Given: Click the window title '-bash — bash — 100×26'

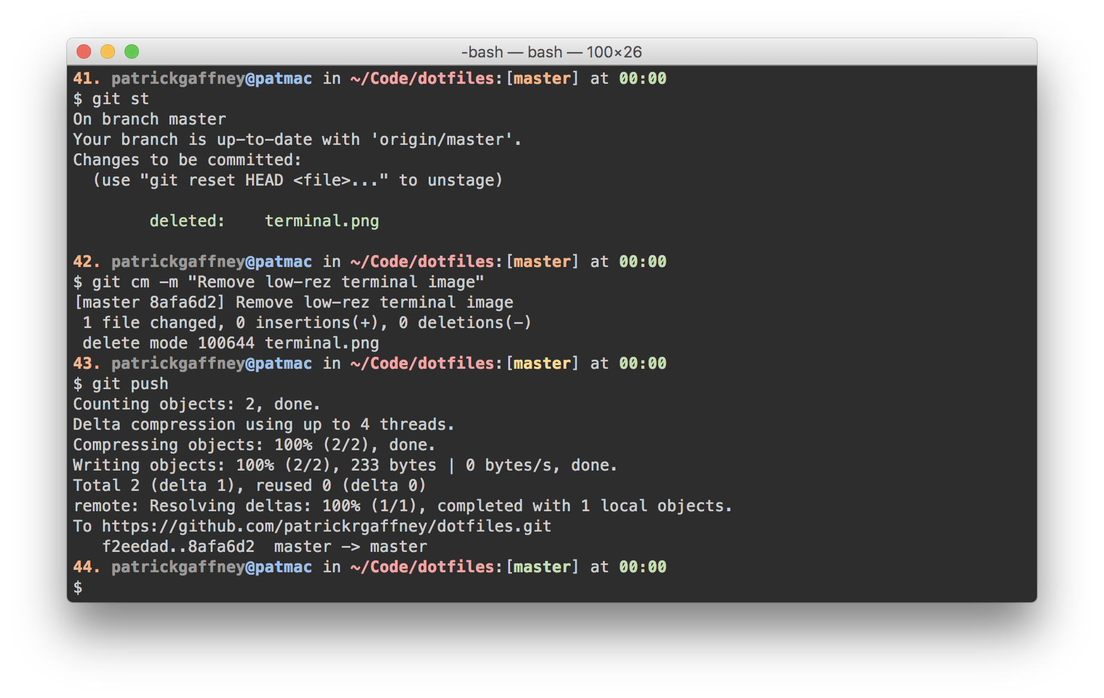Looking at the screenshot, I should coord(551,52).
